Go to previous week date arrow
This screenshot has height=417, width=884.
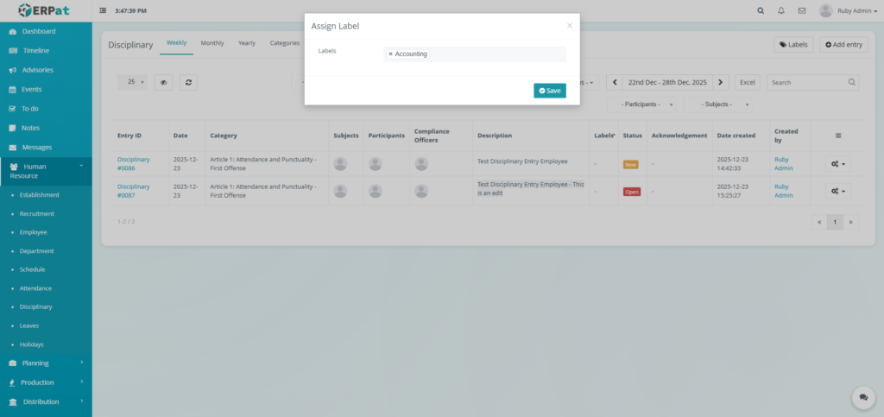point(615,82)
